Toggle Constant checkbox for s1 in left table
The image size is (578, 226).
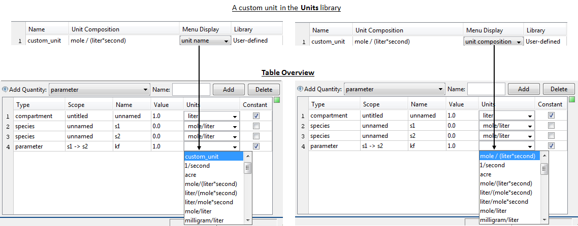click(256, 126)
